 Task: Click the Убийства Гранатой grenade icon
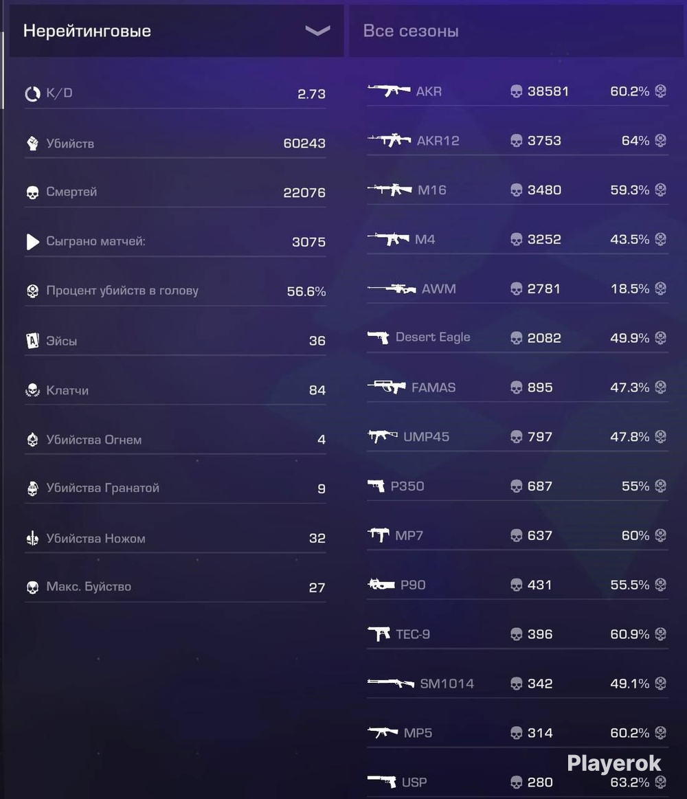(32, 488)
